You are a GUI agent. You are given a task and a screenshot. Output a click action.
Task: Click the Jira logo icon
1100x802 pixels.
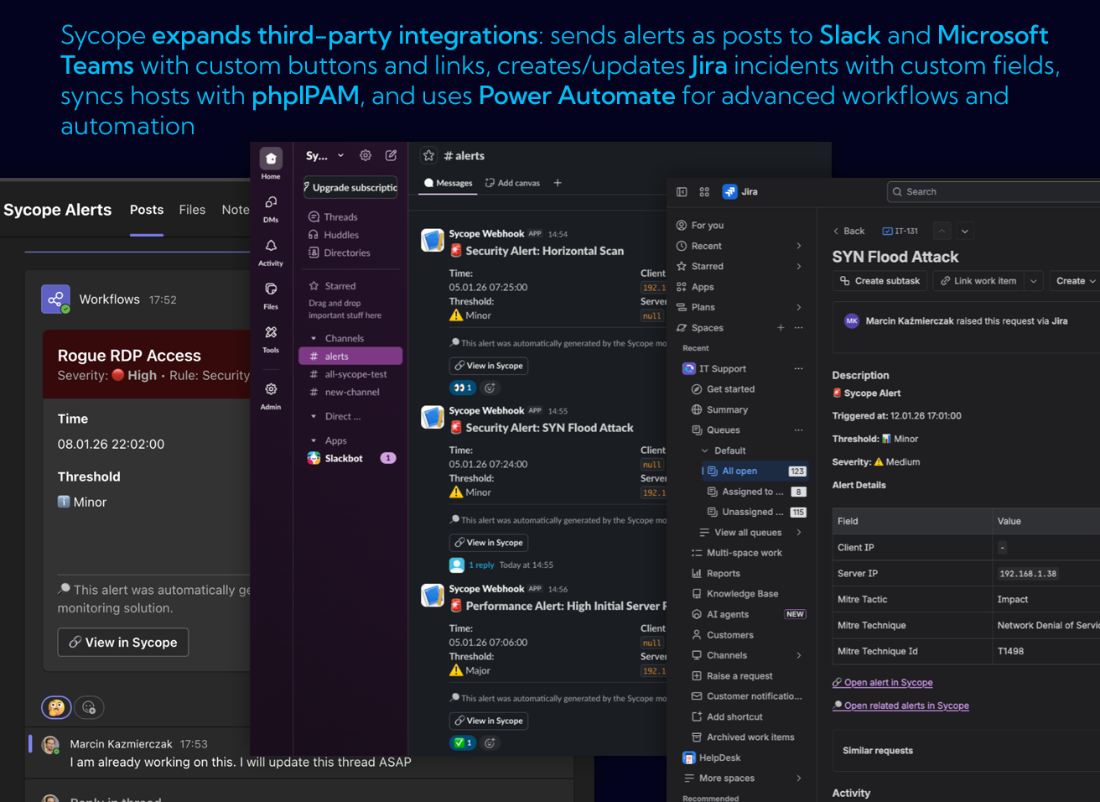[729, 192]
